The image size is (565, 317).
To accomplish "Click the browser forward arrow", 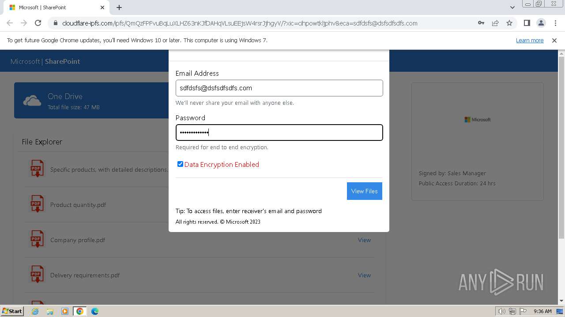I will pyautogui.click(x=24, y=23).
